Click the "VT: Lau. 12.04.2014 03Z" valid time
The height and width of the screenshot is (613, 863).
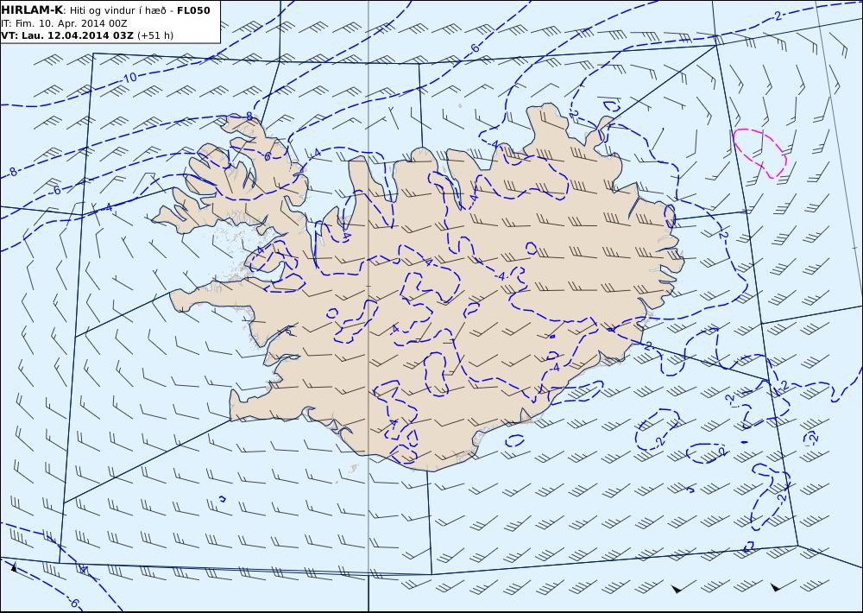tap(67, 35)
